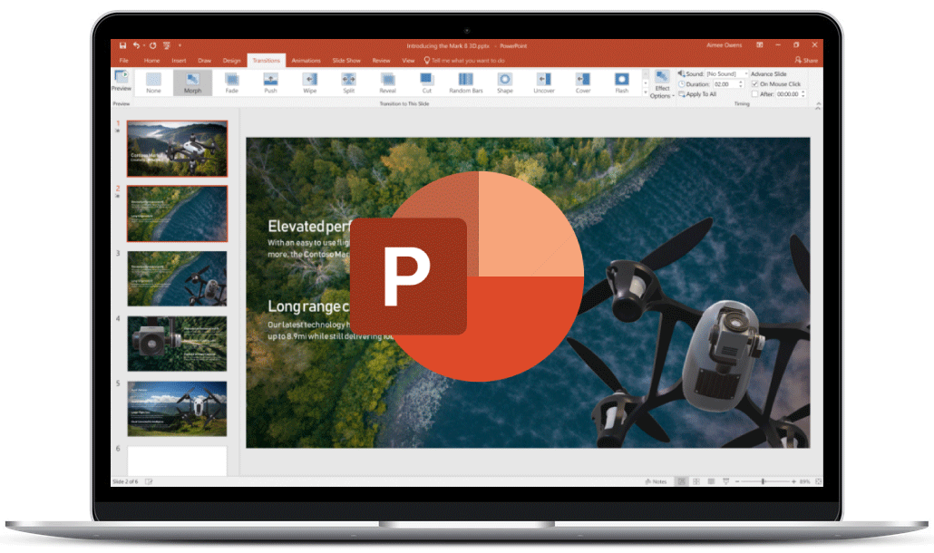Select the Fade transition
Screen dimensions: 934x553
coord(232,82)
